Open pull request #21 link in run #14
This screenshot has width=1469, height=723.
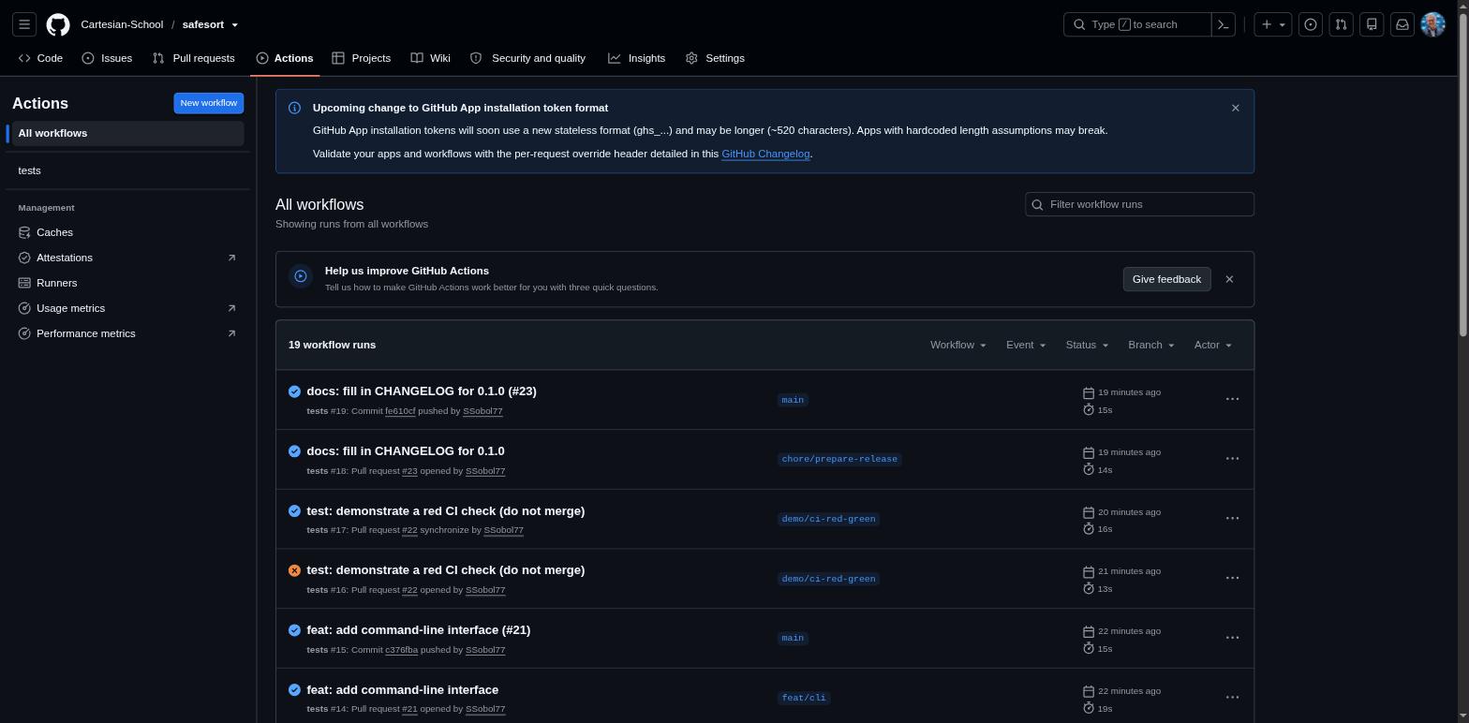(x=409, y=709)
